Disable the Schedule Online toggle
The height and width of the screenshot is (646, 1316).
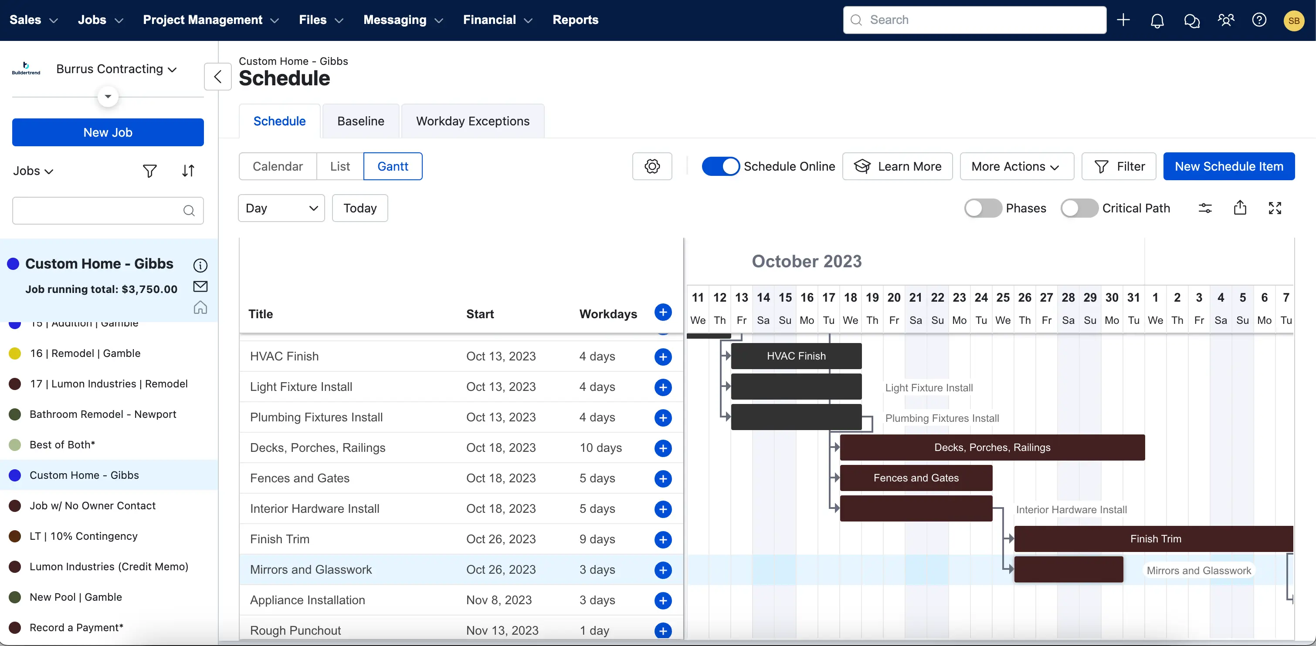click(x=720, y=166)
